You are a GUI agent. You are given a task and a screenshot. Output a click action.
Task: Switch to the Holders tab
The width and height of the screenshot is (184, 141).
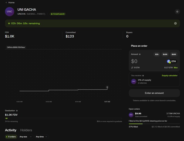coord(26,130)
